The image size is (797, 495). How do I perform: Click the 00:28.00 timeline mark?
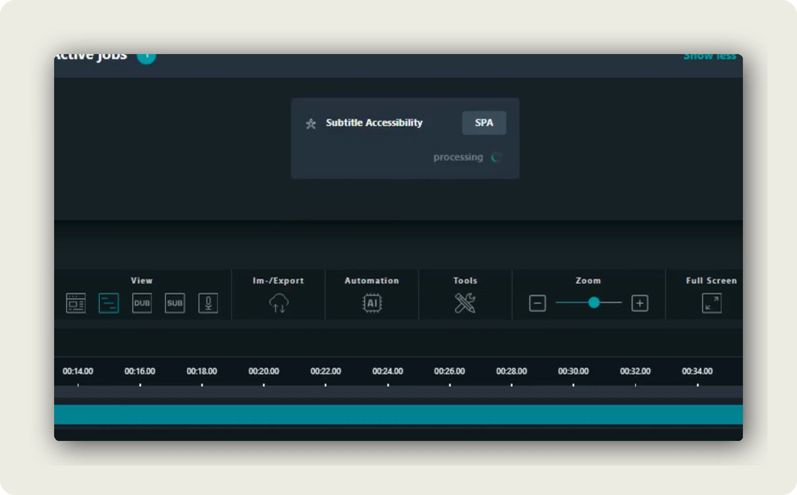[x=512, y=371]
